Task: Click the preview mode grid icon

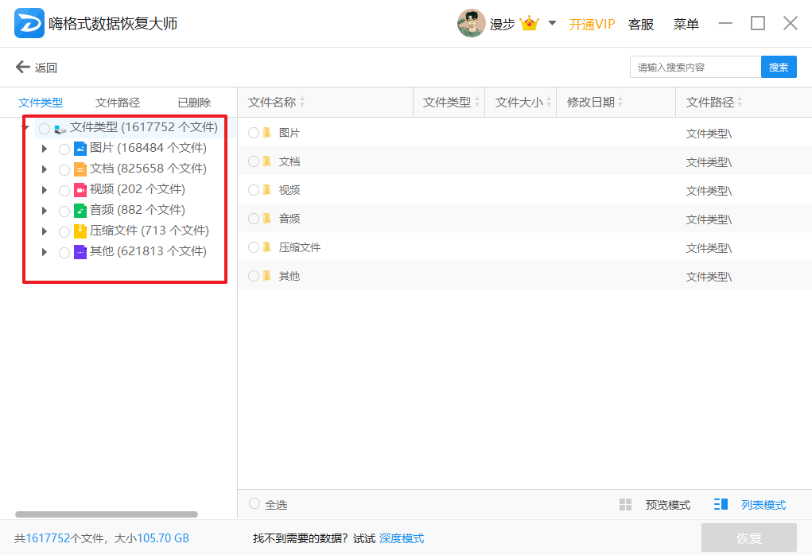Action: pos(626,504)
